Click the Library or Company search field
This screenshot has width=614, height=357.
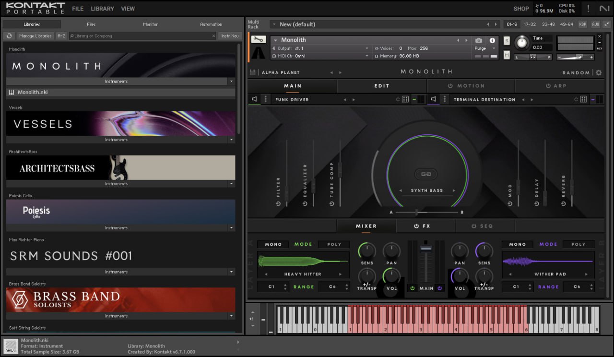pyautogui.click(x=142, y=36)
